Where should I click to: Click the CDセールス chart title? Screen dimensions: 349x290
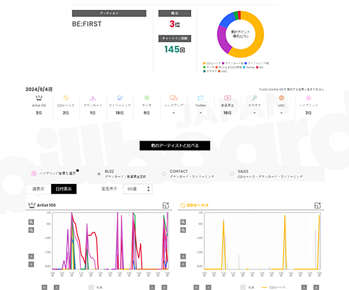click(198, 205)
